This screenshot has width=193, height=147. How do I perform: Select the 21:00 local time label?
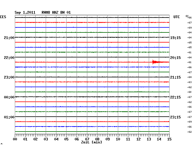tap(9, 37)
